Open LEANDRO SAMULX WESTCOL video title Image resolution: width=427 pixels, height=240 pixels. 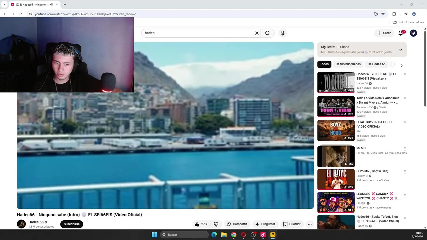click(379, 196)
